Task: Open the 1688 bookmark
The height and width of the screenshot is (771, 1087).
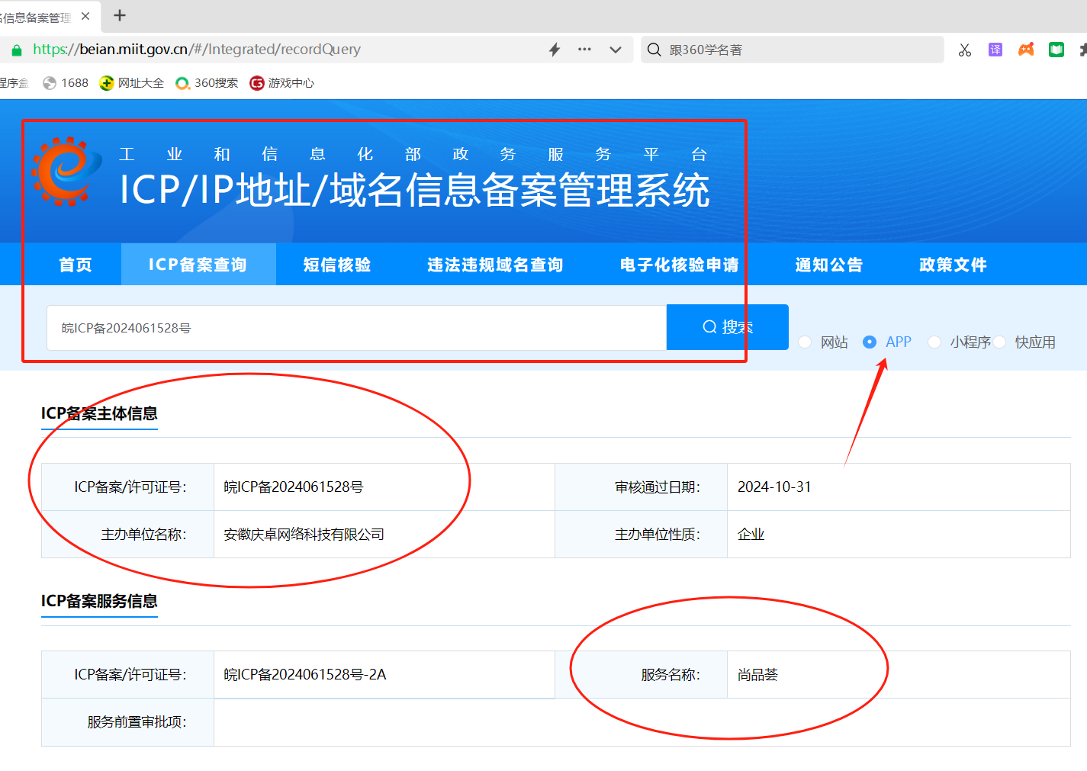Action: (66, 83)
